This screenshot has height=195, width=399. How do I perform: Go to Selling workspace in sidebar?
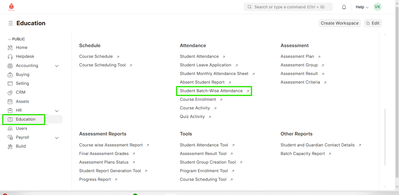pyautogui.click(x=22, y=83)
